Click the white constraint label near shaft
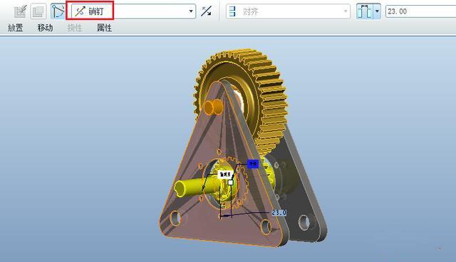This screenshot has height=262, width=456. [x=225, y=175]
